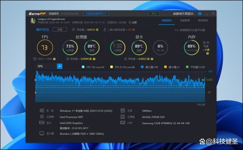Click the camera screenshot icon in title bar
This screenshot has width=243, height=150.
coord(200,14)
